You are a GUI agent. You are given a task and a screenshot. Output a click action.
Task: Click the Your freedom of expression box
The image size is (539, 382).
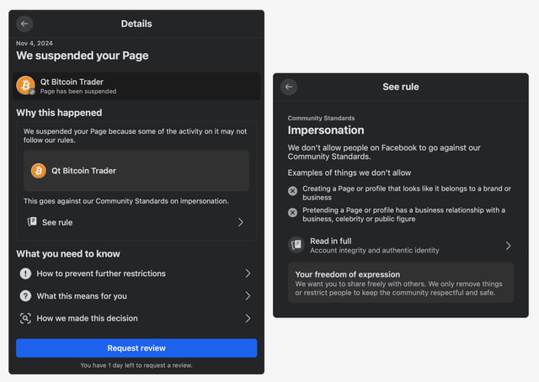point(401,283)
